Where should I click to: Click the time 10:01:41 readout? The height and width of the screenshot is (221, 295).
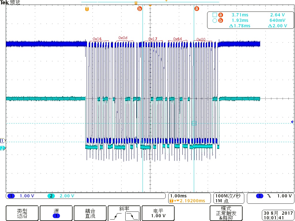[x=274, y=218]
